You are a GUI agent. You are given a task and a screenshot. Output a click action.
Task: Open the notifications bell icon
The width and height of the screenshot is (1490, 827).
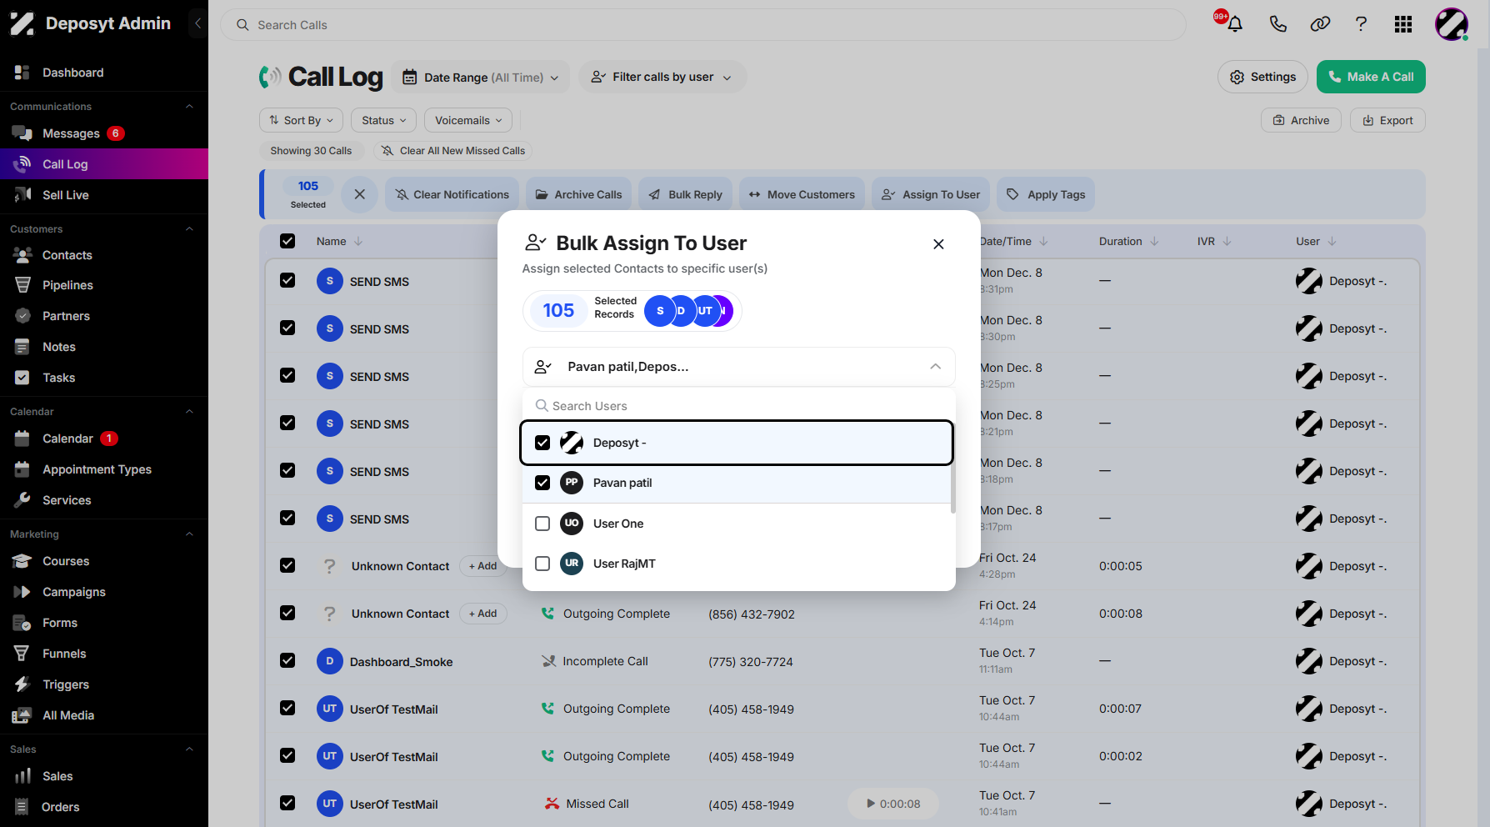click(x=1234, y=24)
